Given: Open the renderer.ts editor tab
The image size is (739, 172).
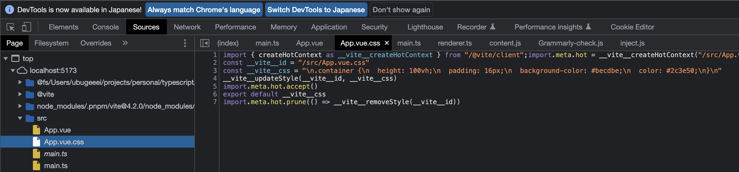Looking at the screenshot, I should pyautogui.click(x=455, y=43).
